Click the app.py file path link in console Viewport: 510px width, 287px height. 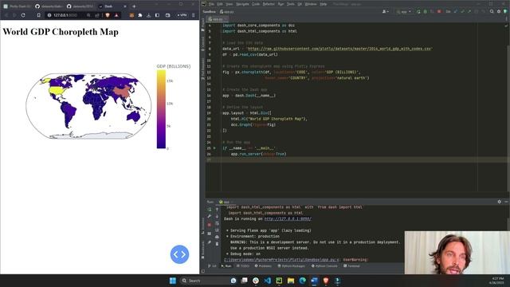pos(281,260)
